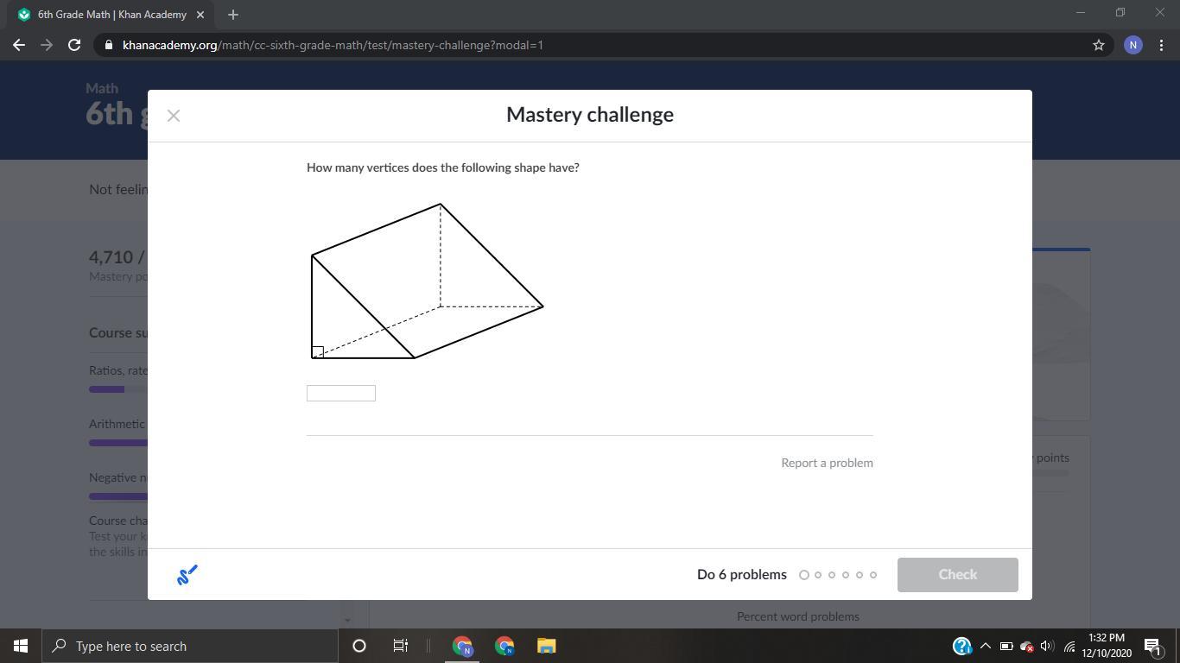This screenshot has height=663, width=1180.
Task: Close the 6th Grade Math tab
Action: pos(200,15)
